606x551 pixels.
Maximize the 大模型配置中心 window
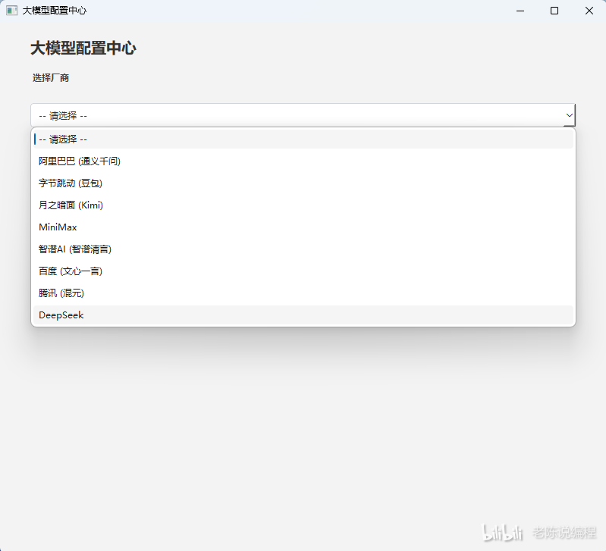(x=554, y=11)
